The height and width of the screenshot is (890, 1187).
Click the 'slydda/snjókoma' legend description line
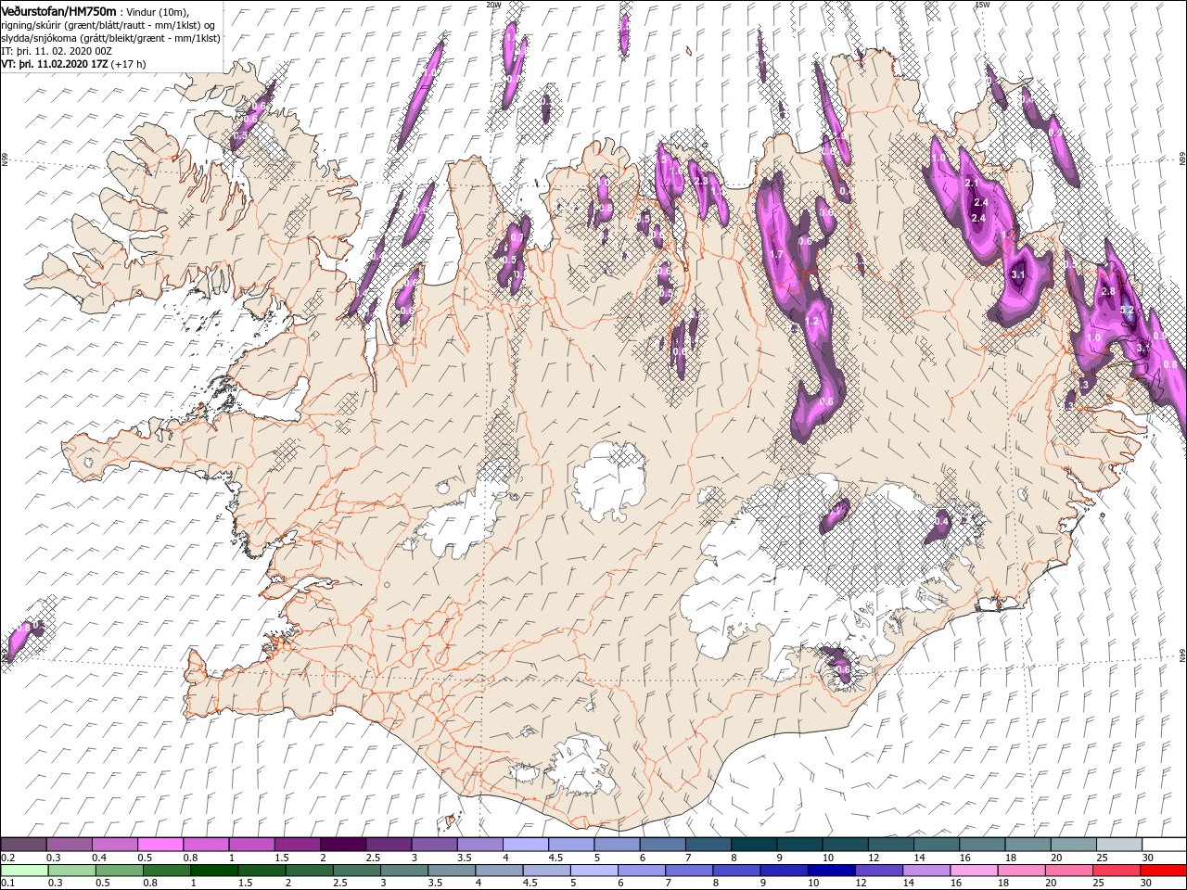click(x=109, y=38)
